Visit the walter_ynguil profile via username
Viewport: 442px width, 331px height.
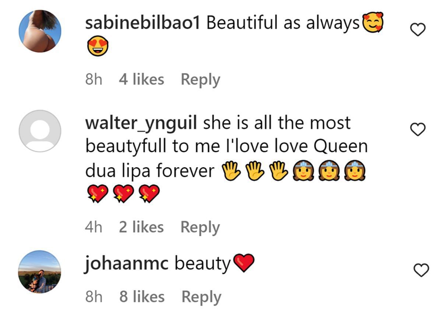[141, 123]
